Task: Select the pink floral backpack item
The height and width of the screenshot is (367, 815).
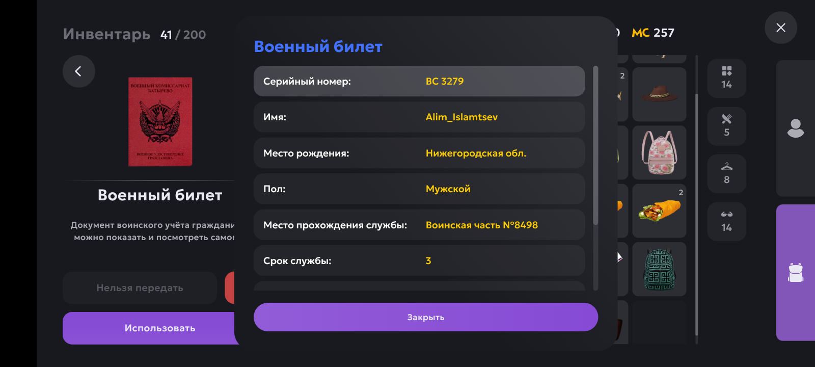Action: 659,152
